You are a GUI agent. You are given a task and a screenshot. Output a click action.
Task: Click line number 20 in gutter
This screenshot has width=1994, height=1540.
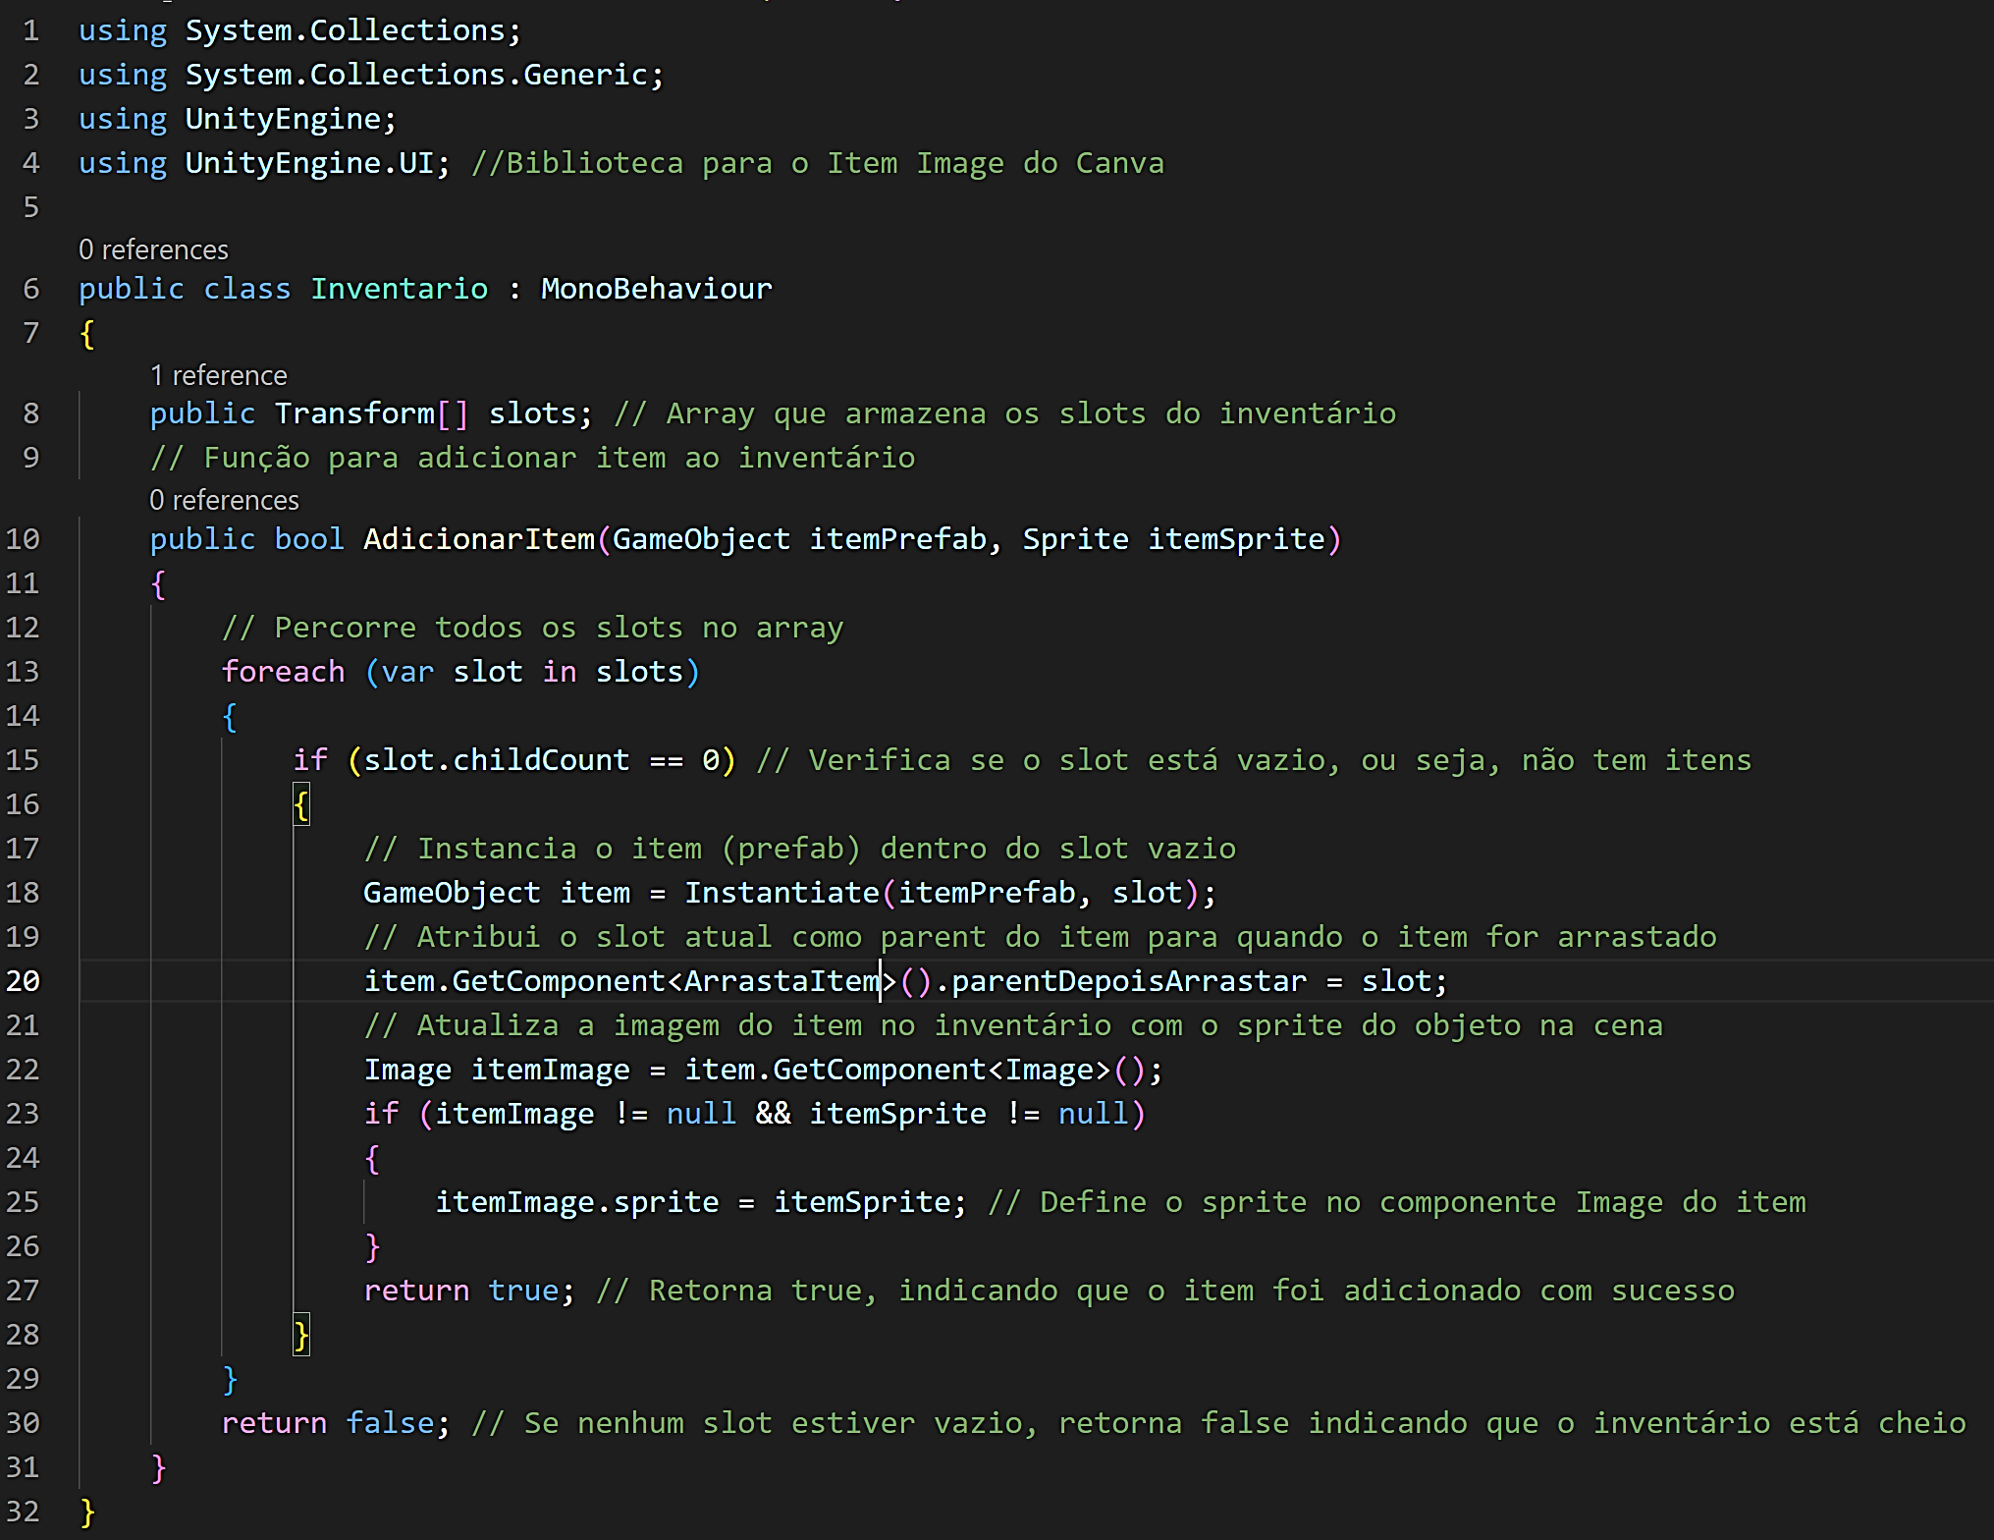[24, 980]
